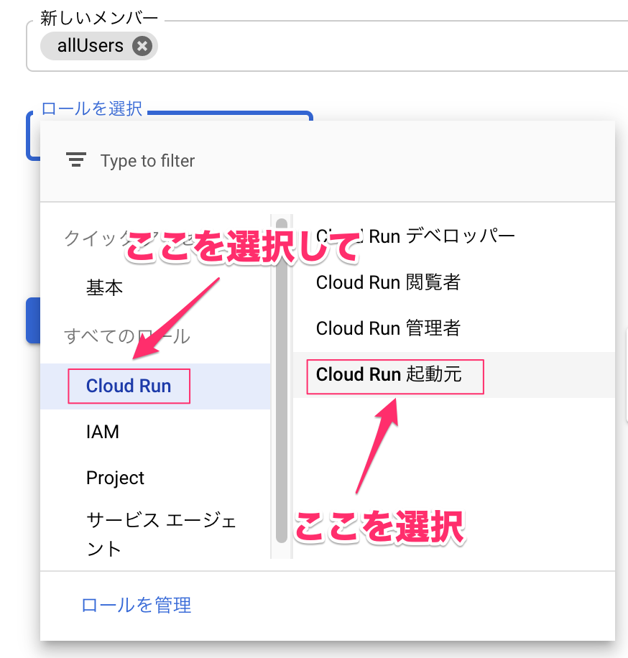Remove the allUsers chip
This screenshot has width=628, height=658.
click(x=142, y=46)
